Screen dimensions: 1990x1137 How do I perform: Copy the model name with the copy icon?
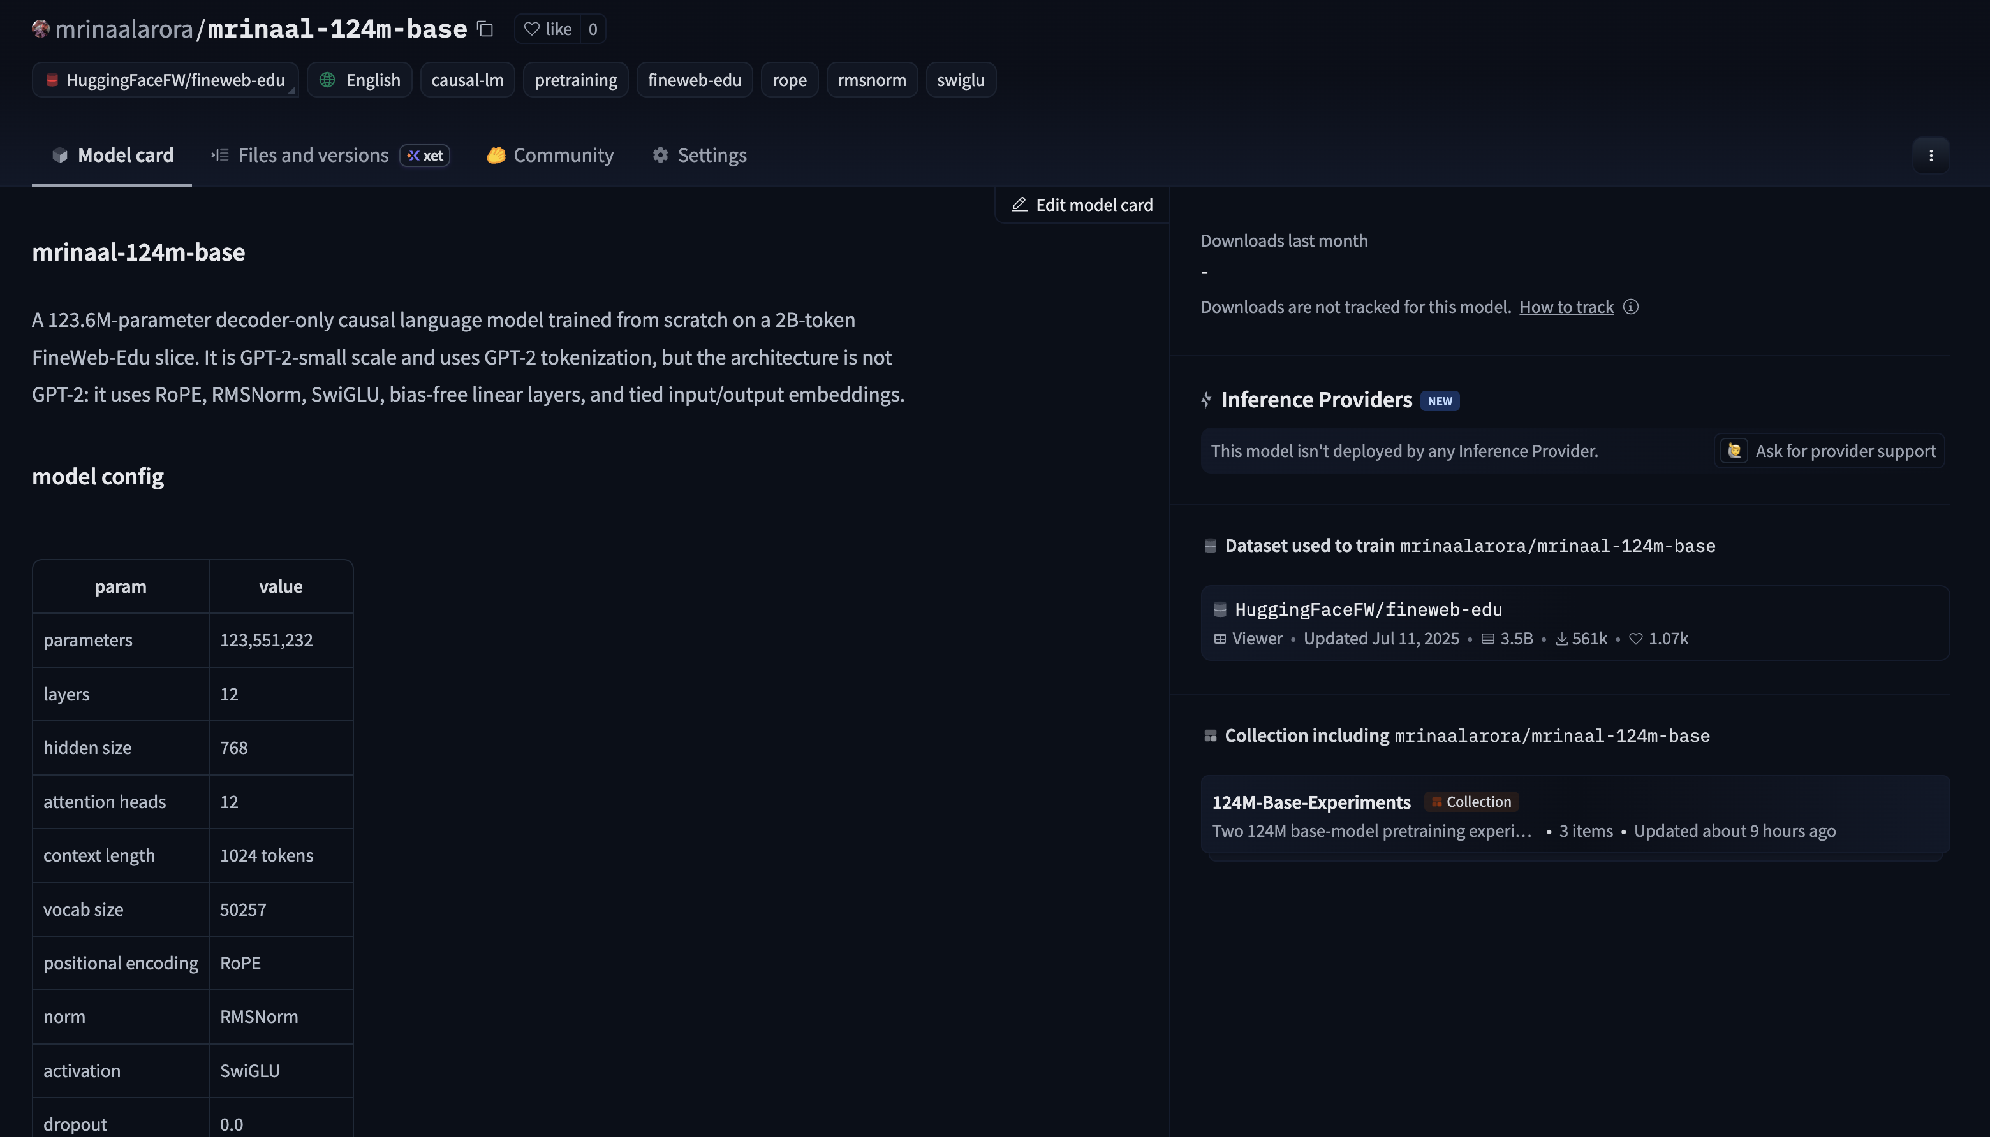click(x=485, y=29)
